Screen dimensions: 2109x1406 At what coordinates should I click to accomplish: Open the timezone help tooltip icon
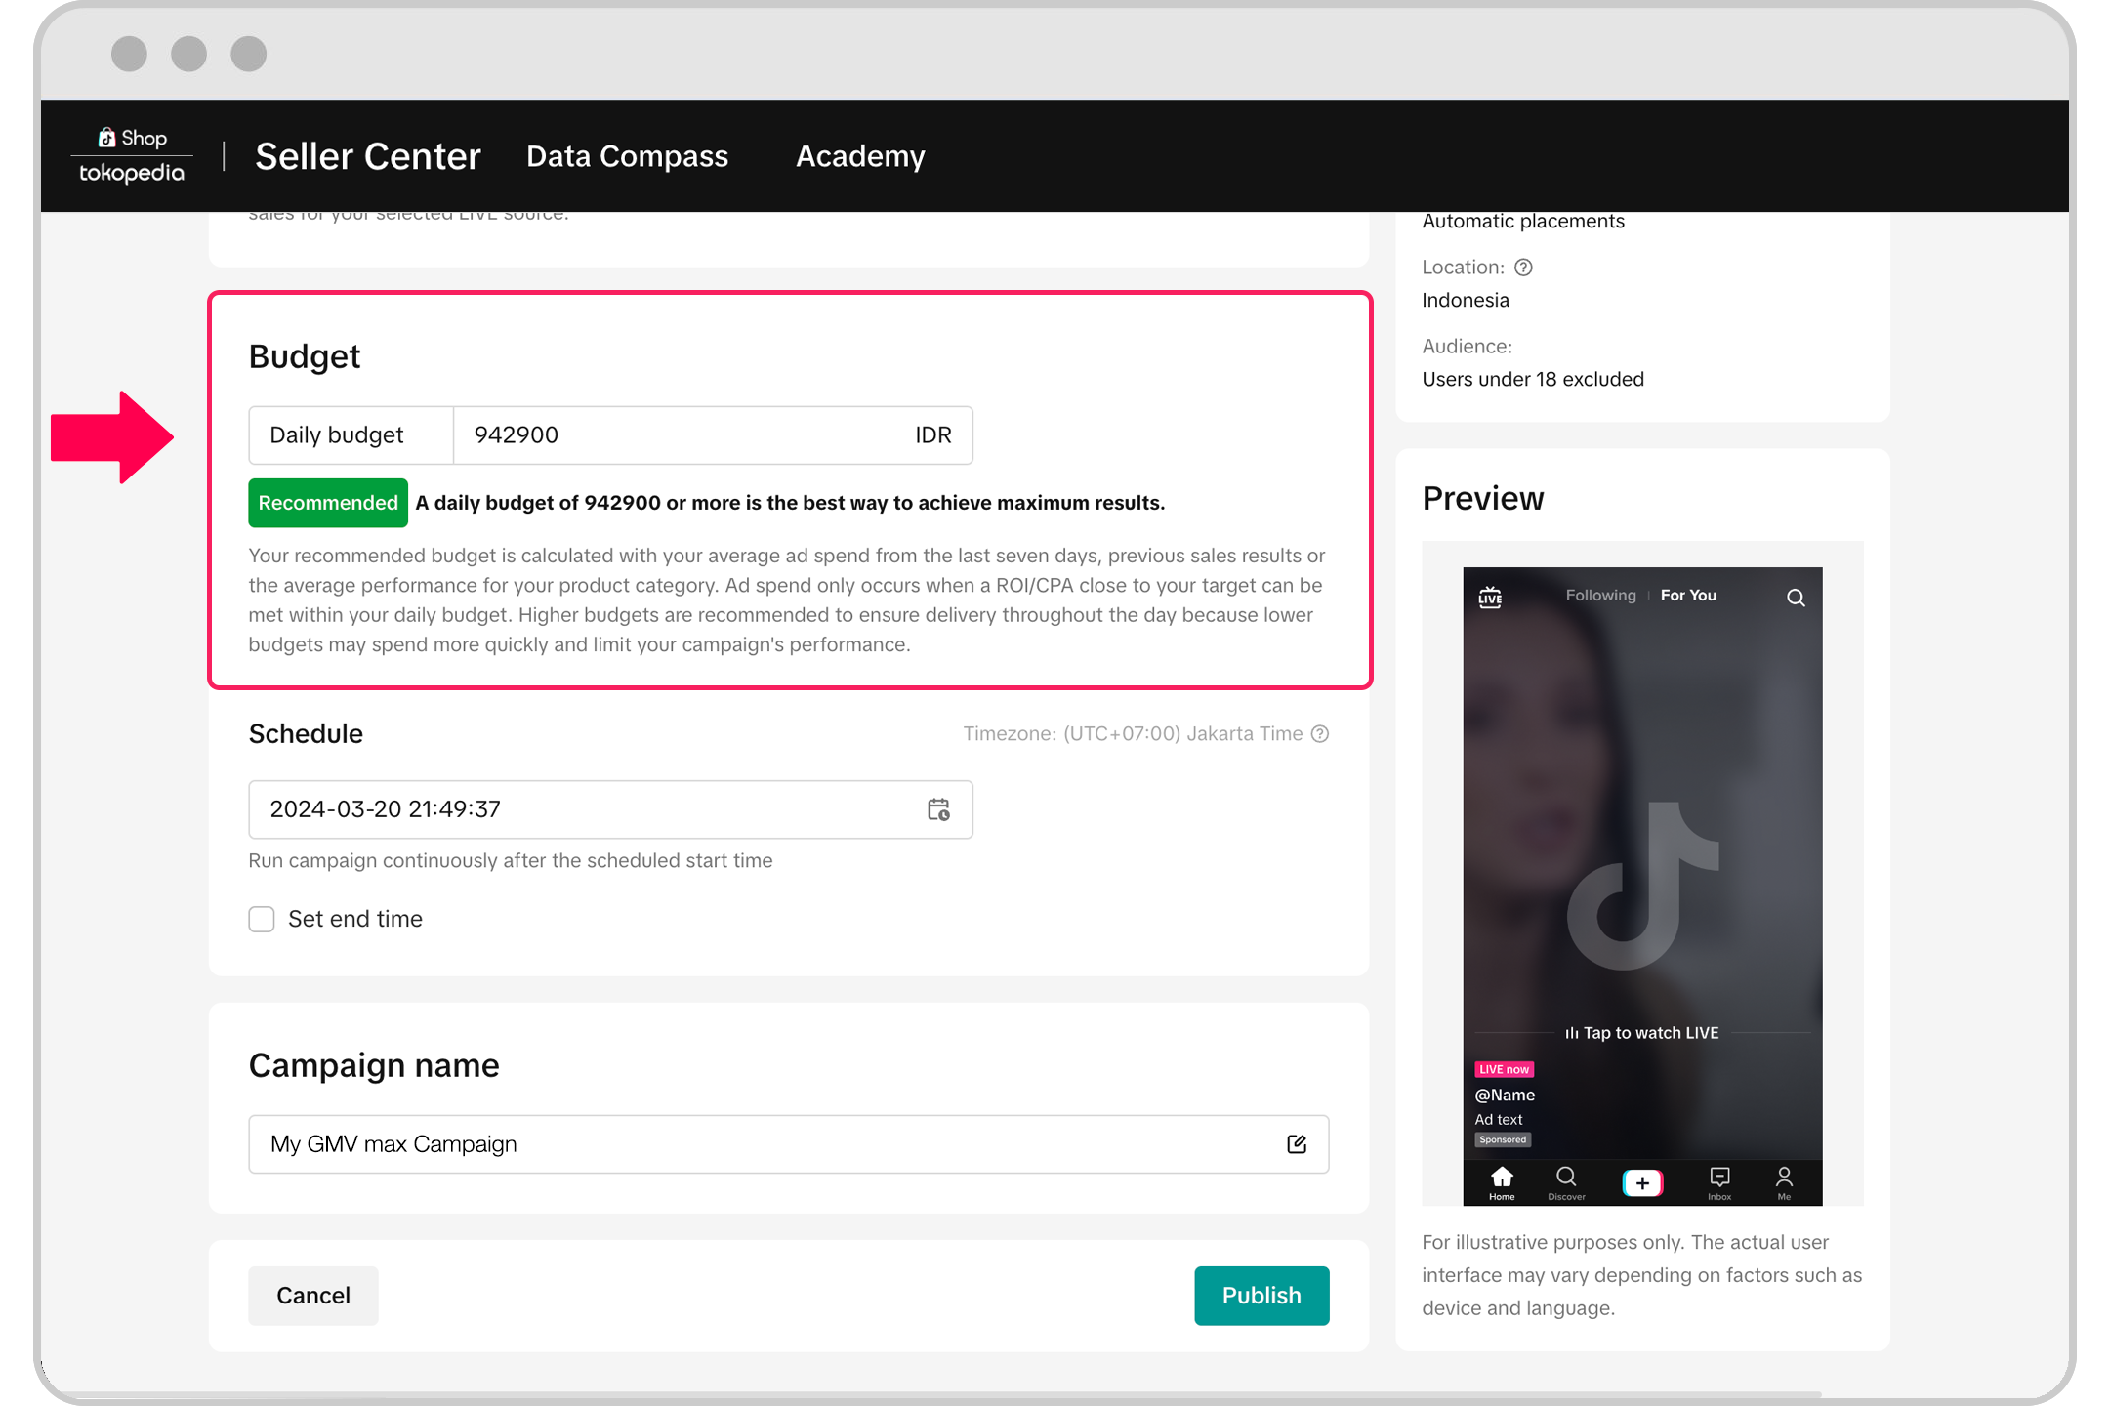click(x=1321, y=733)
